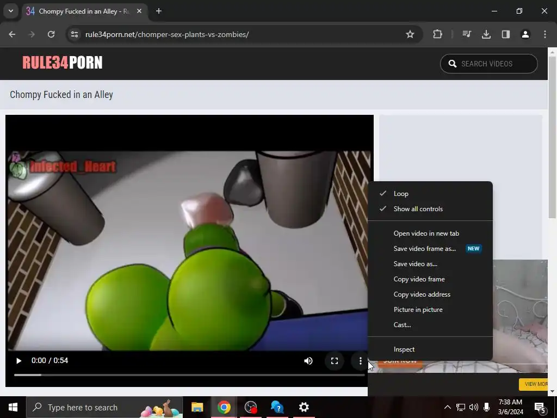The image size is (557, 418).
Task: Choose Picture in picture
Action: (x=430, y=310)
